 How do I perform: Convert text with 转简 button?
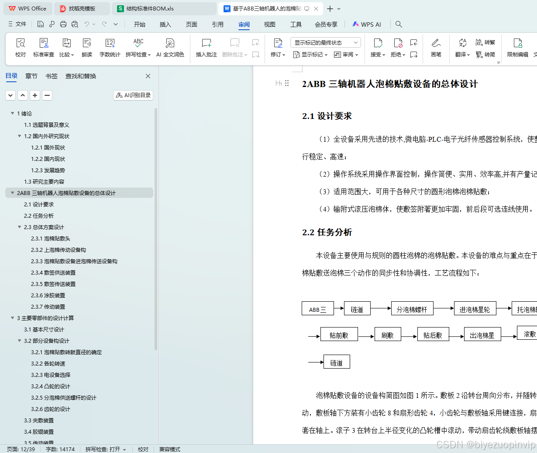click(485, 55)
